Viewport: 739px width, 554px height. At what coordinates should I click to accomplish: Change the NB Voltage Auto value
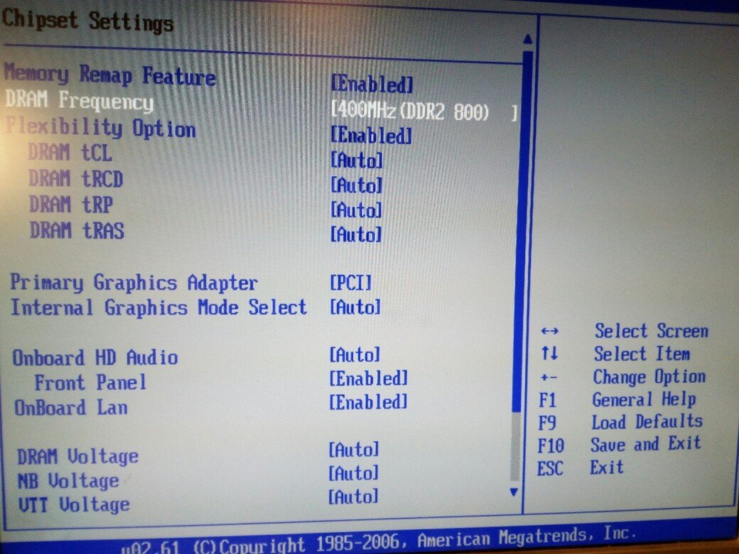(x=353, y=473)
